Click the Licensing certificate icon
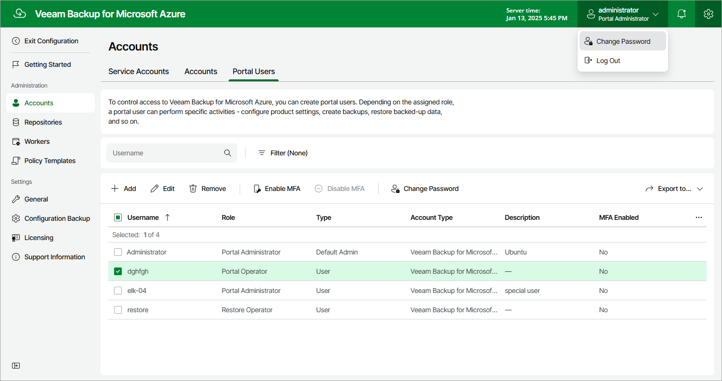Image resolution: width=722 pixels, height=381 pixels. click(16, 238)
